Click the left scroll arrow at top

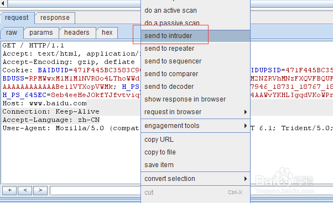[x=3, y=3]
